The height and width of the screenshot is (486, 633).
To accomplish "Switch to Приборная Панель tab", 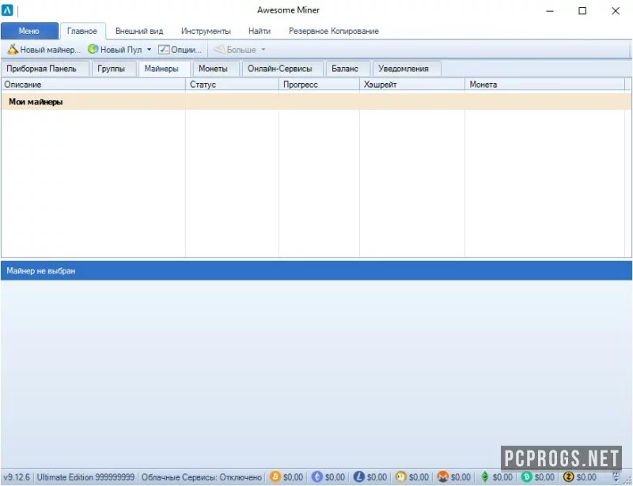I will 44,69.
